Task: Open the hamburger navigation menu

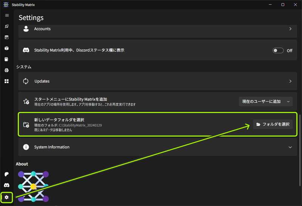Action: pyautogui.click(x=7, y=15)
